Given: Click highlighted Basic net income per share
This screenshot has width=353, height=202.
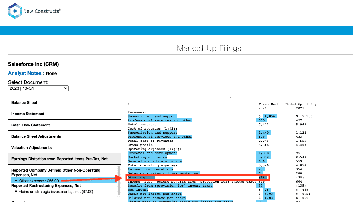Looking at the screenshot, I should [154, 194].
